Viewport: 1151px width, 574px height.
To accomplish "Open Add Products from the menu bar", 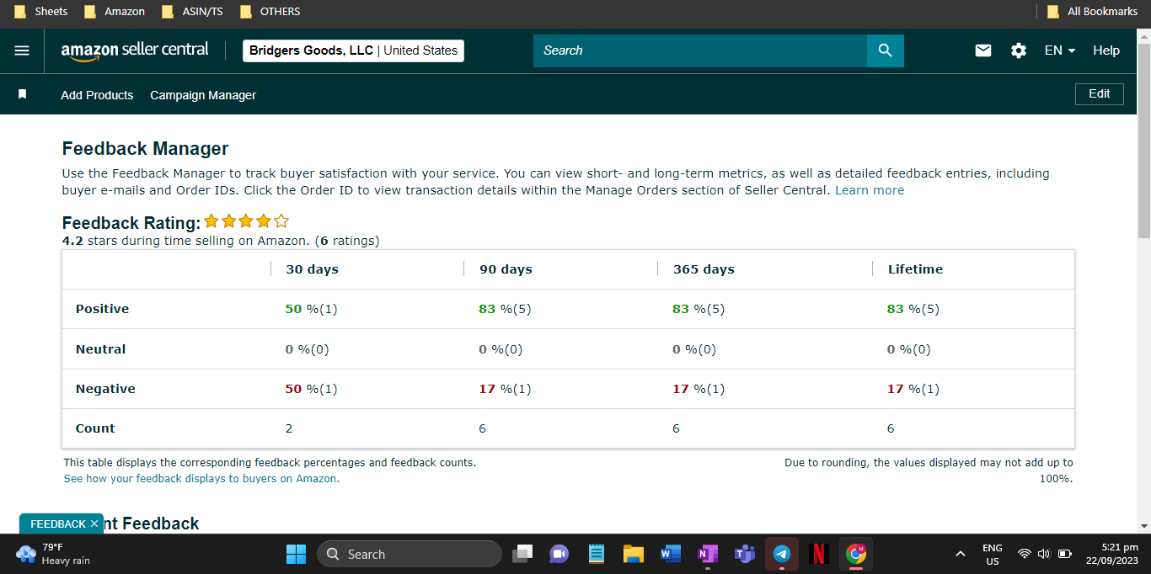I will [x=97, y=95].
